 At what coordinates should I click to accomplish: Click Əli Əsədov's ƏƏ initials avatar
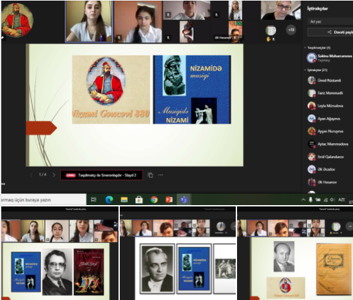click(x=311, y=169)
